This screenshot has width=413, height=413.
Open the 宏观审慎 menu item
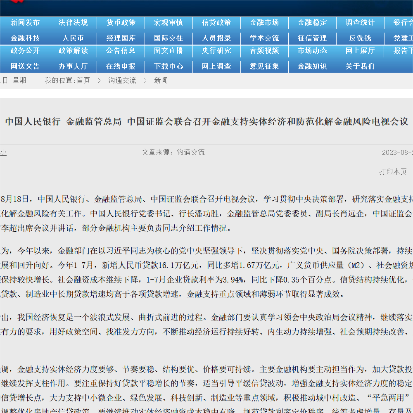coord(169,23)
